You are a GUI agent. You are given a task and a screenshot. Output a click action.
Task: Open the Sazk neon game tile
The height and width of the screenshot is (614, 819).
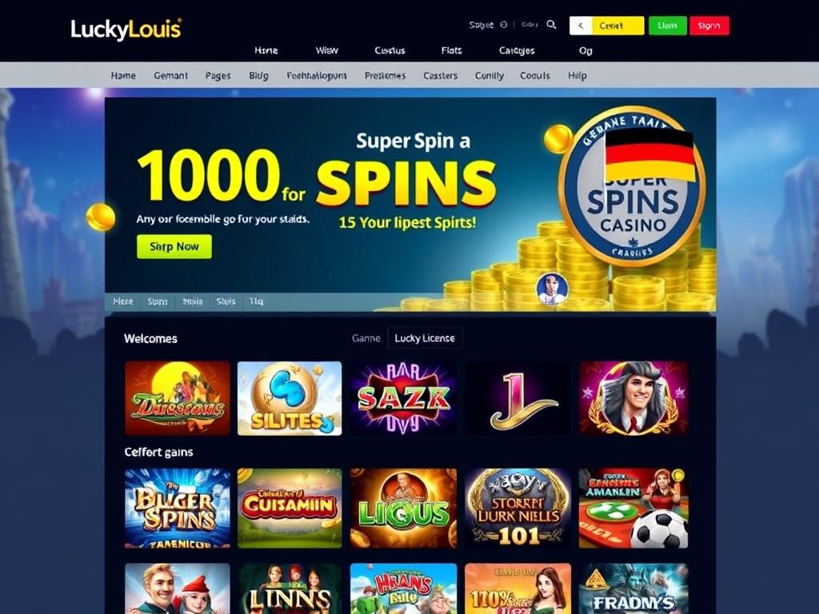pos(403,398)
